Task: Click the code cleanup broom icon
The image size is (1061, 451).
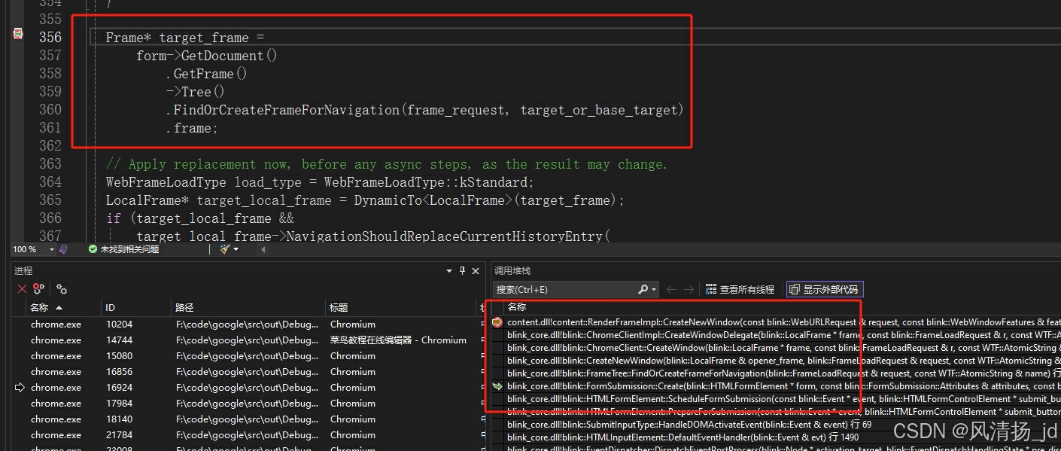Action: click(x=225, y=249)
